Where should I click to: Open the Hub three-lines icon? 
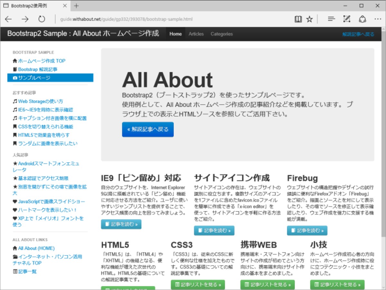[331, 19]
